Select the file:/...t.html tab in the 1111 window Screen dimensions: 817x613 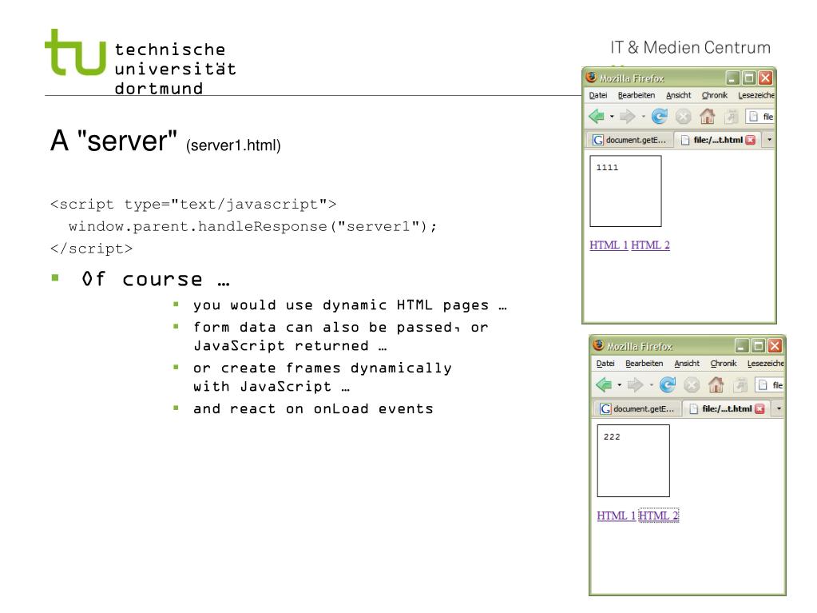718,140
